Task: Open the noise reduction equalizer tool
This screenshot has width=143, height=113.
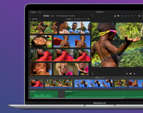Action: (132, 16)
